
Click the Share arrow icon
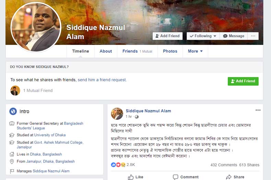[x=229, y=177]
